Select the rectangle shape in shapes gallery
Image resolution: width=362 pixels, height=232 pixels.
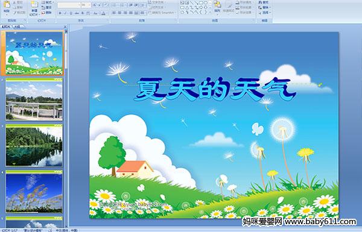(x=201, y=3)
